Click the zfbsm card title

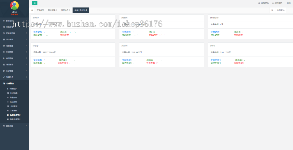point(124,18)
